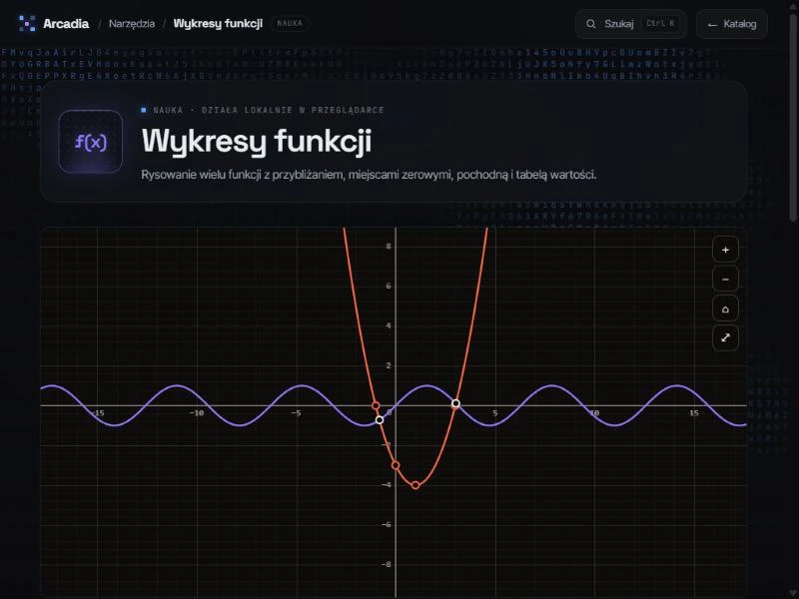Click the parabola y-intercept marker near -3
Image resolution: width=799 pixels, height=599 pixels.
click(396, 465)
